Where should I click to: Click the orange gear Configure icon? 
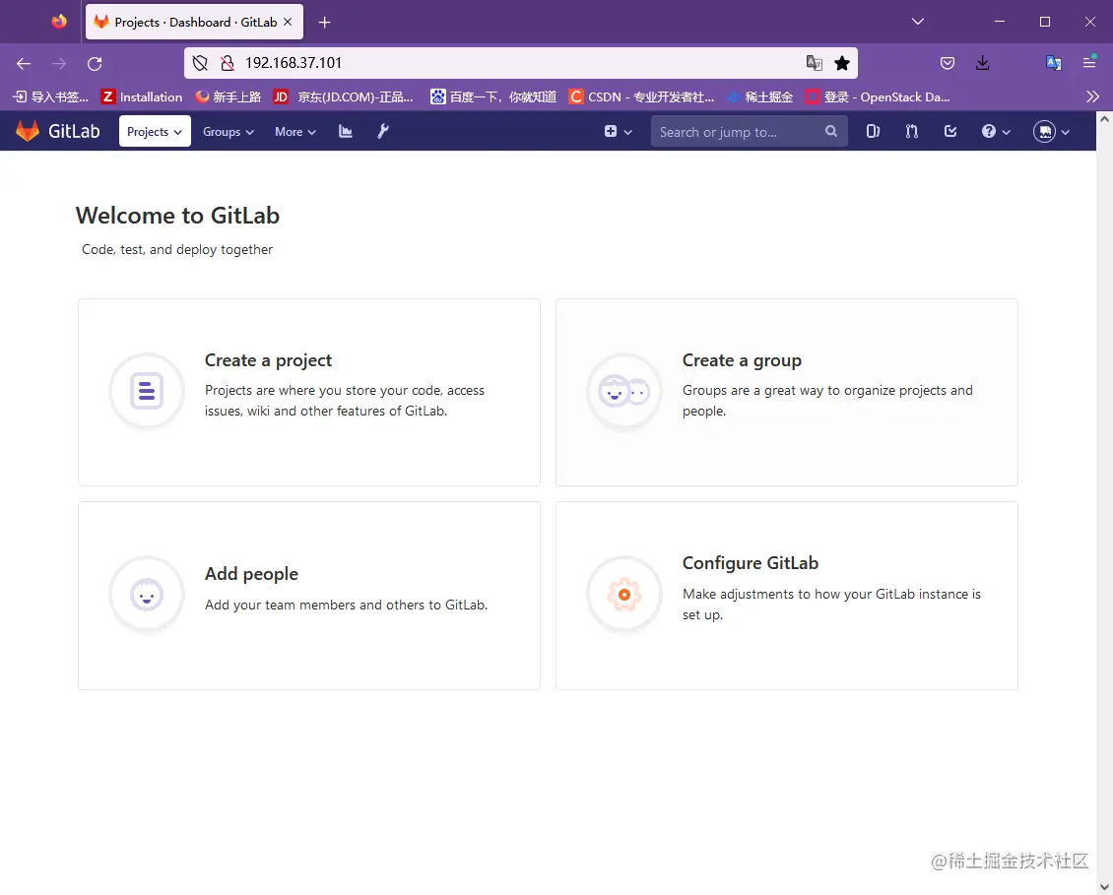click(624, 594)
